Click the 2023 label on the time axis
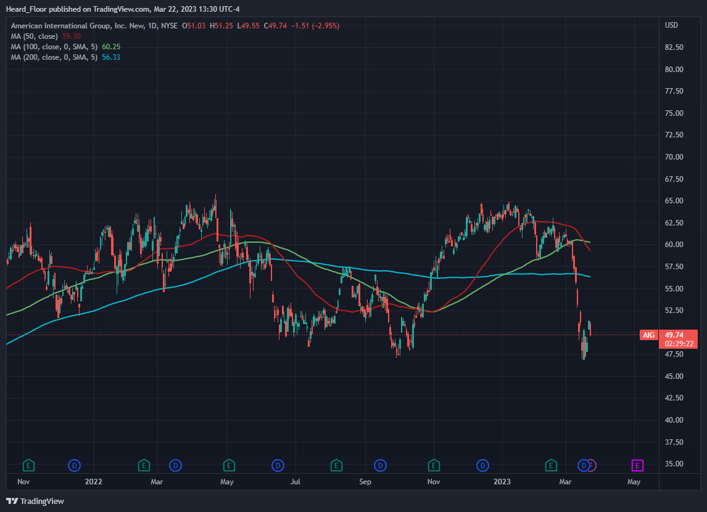The width and height of the screenshot is (707, 512). tap(502, 481)
